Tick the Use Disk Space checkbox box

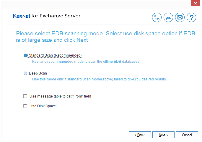[x=25, y=106]
